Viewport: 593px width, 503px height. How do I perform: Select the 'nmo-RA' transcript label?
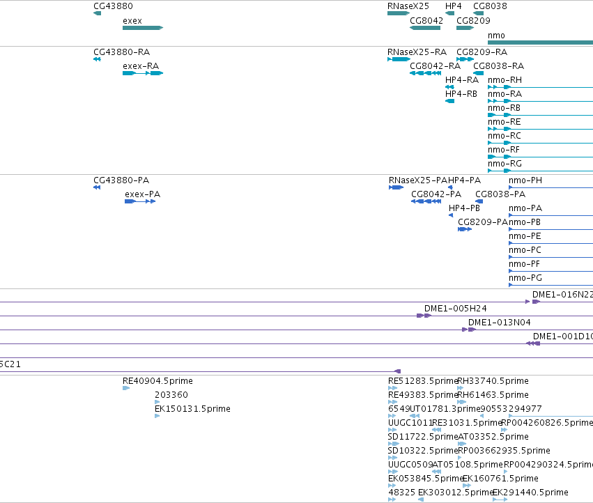pos(505,94)
